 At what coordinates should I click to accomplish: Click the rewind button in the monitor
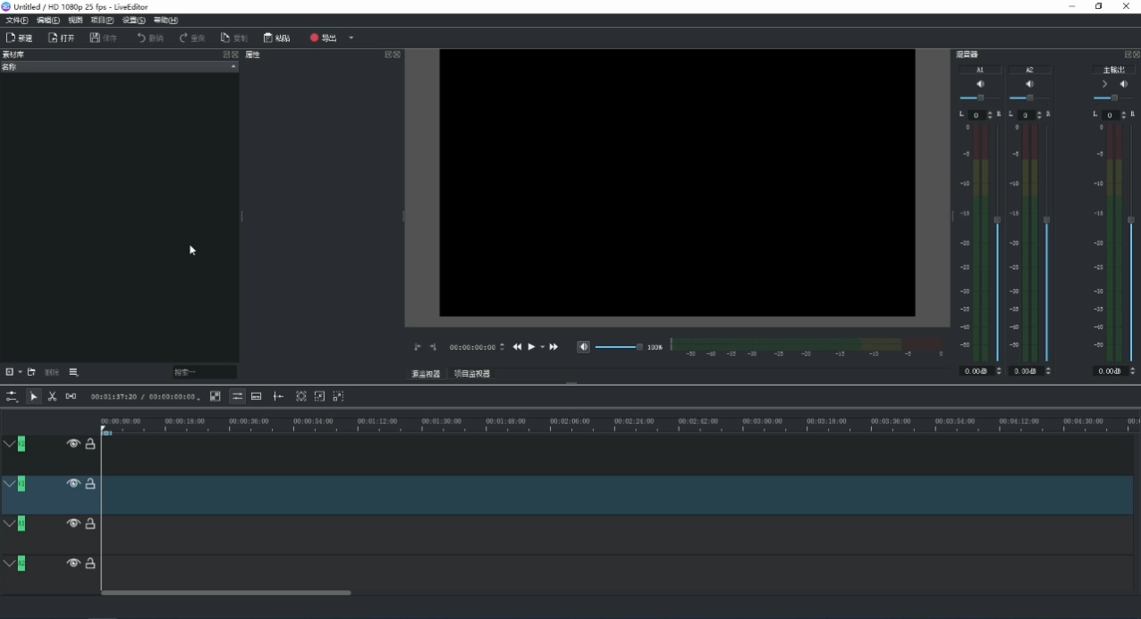click(x=517, y=347)
